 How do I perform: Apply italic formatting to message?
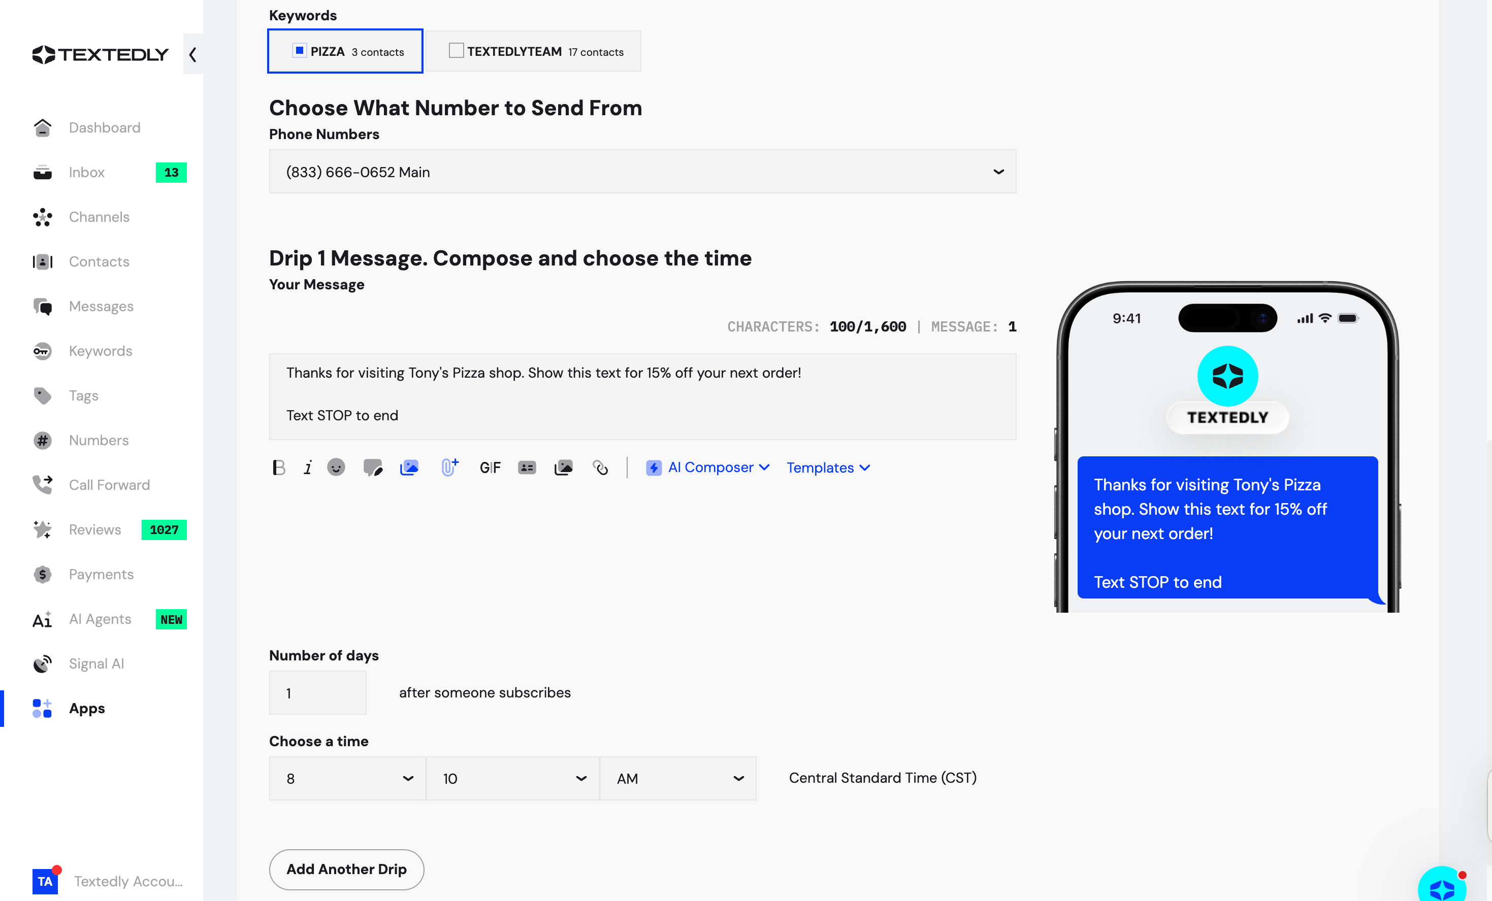tap(308, 467)
